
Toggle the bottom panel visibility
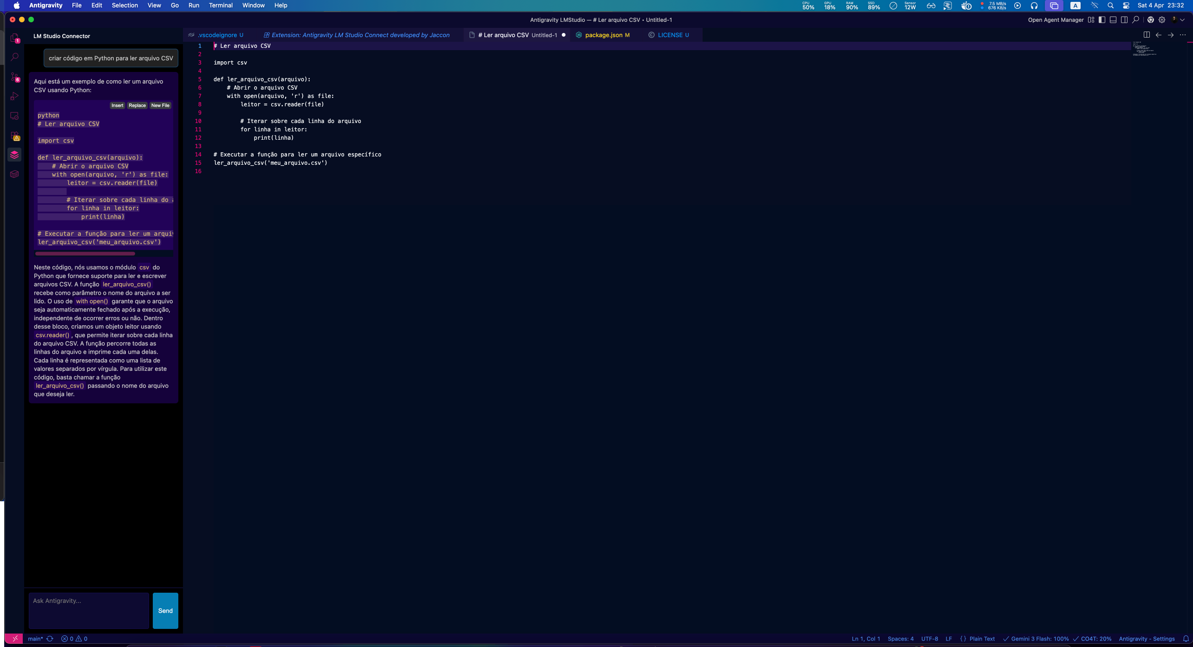click(1113, 20)
